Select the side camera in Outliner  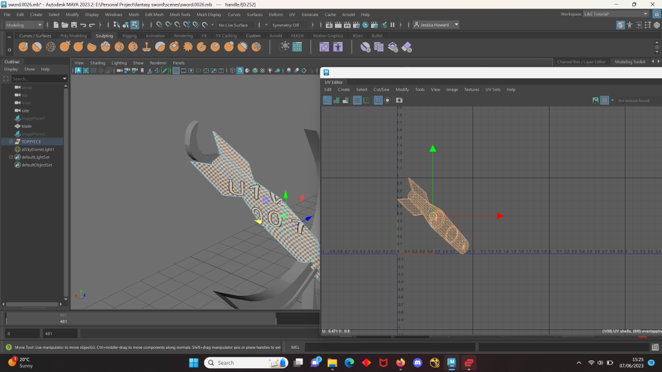tap(25, 110)
